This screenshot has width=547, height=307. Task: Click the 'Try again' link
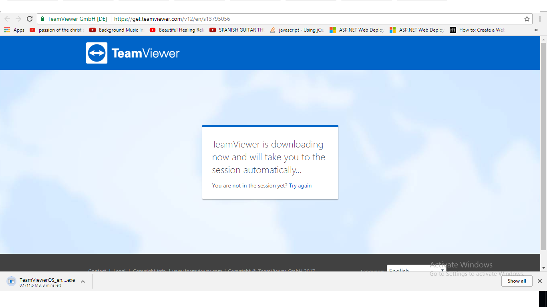(x=300, y=185)
